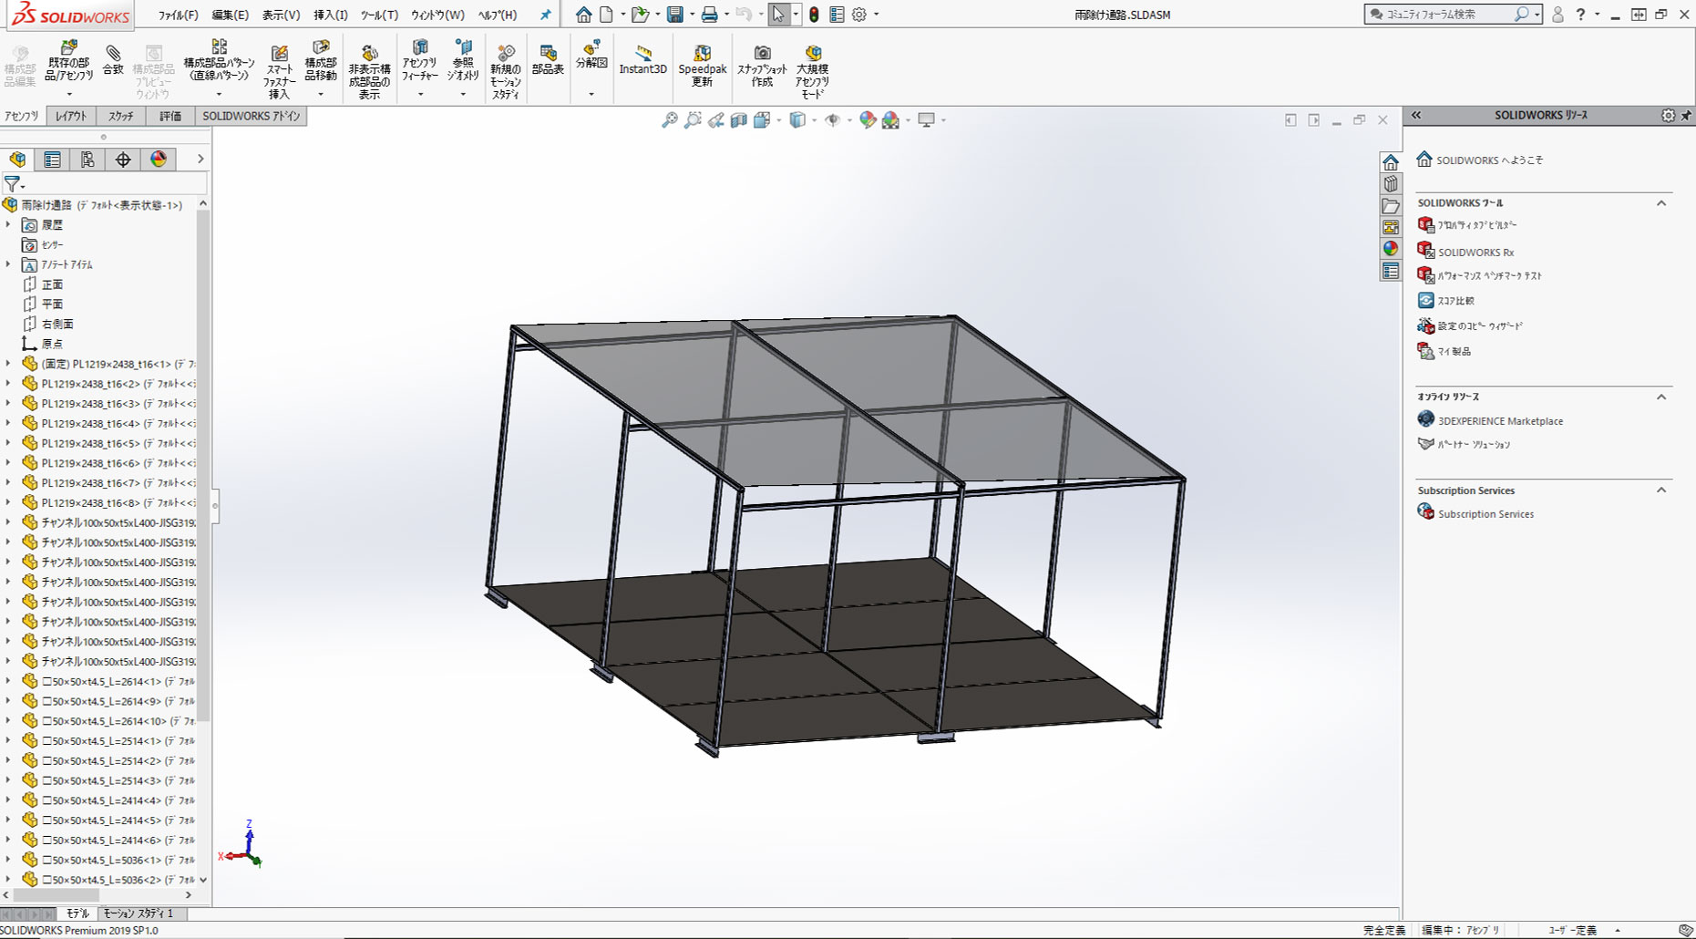Open the 3DEXPERIENCE Marketplace link
This screenshot has height=939, width=1696.
(1500, 421)
